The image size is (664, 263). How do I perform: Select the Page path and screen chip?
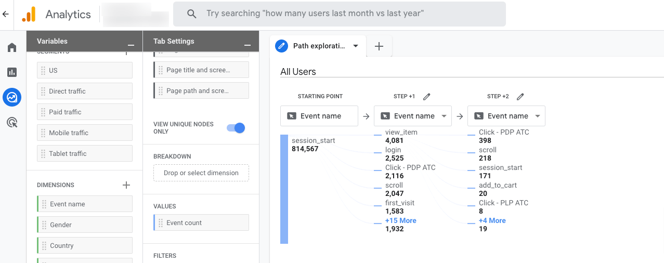click(201, 90)
